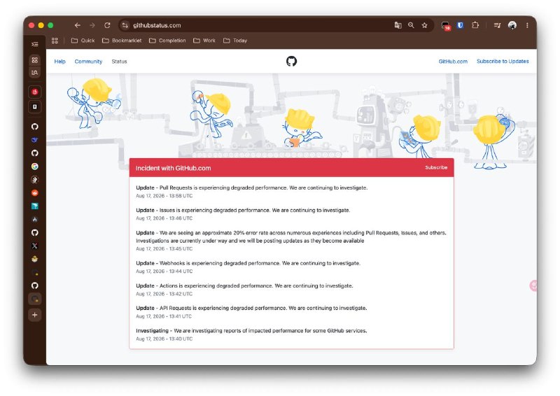This screenshot has height=396, width=560.
Task: Open the browser profile avatar
Action: [512, 25]
